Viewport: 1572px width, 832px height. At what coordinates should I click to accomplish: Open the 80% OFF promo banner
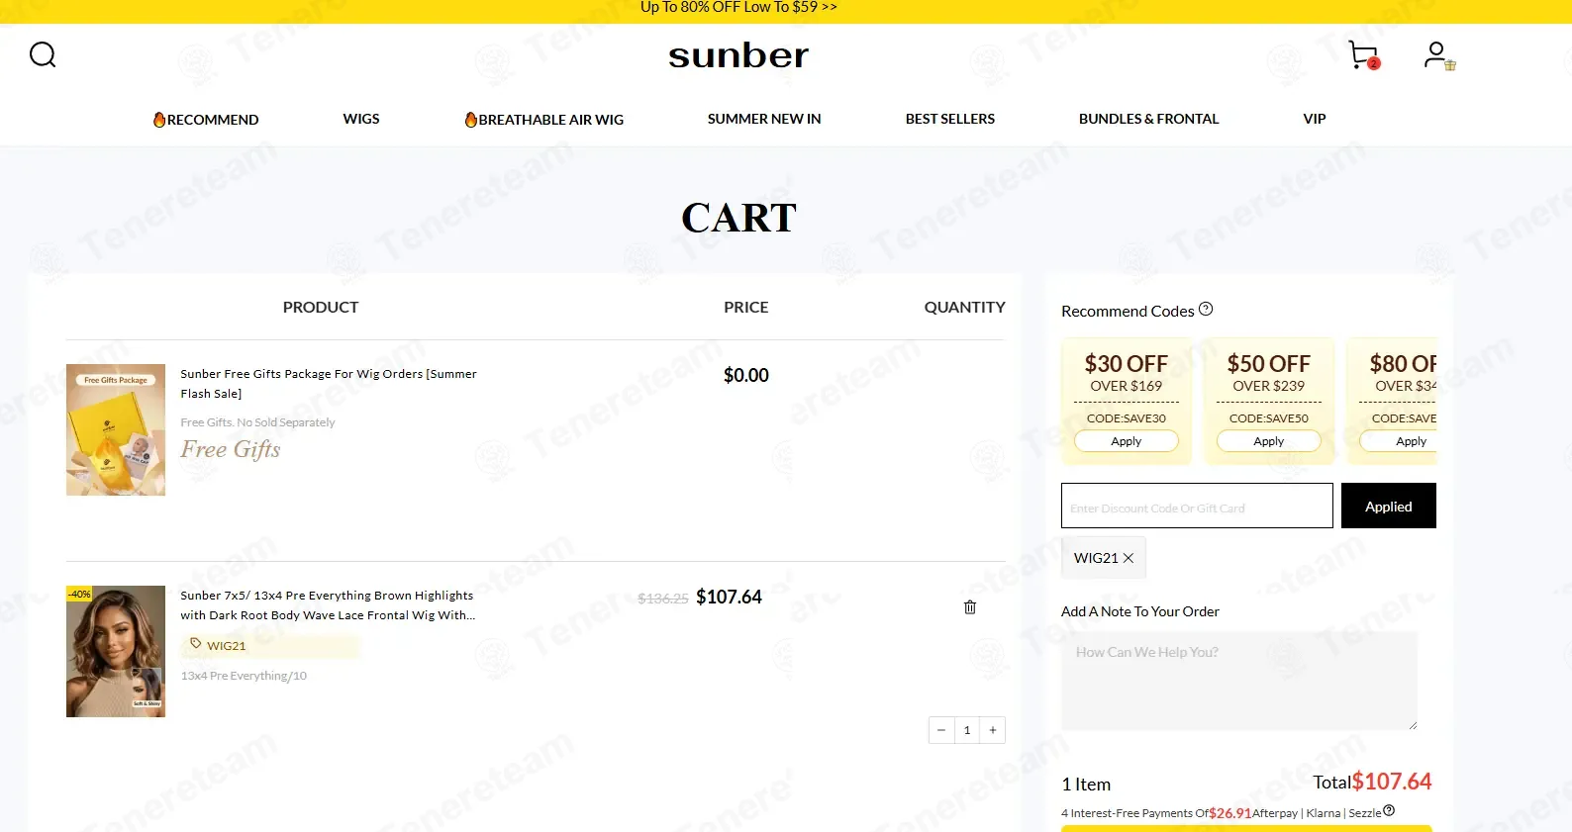point(738,8)
